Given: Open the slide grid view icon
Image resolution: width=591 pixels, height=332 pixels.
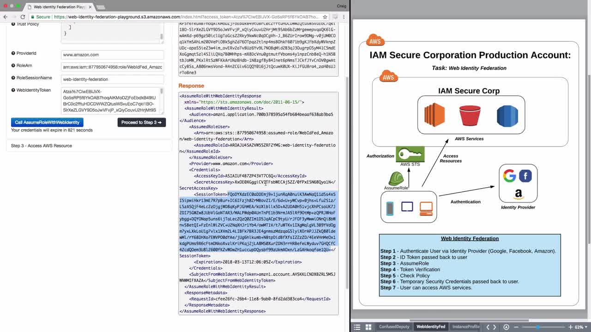Looking at the screenshot, I should pyautogui.click(x=368, y=327).
